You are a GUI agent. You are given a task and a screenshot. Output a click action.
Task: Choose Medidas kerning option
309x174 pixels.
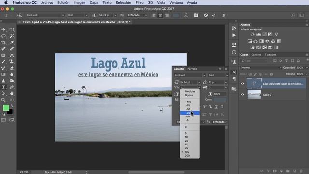click(190, 91)
